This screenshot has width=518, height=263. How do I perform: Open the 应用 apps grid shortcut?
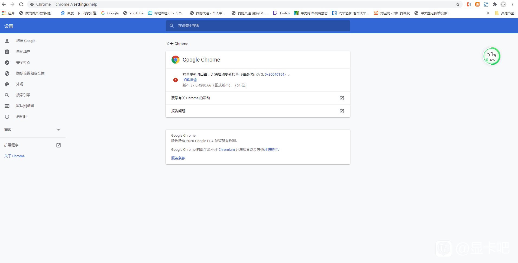[x=8, y=13]
